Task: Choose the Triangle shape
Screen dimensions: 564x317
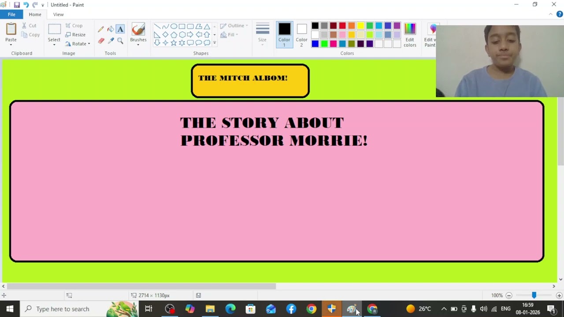Action: coord(207,26)
